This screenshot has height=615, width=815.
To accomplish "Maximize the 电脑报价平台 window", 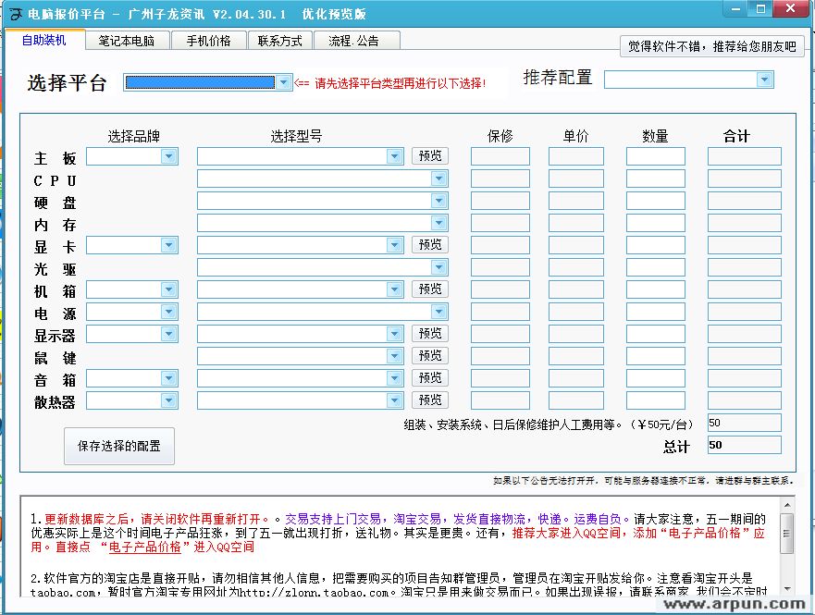I will tap(761, 9).
